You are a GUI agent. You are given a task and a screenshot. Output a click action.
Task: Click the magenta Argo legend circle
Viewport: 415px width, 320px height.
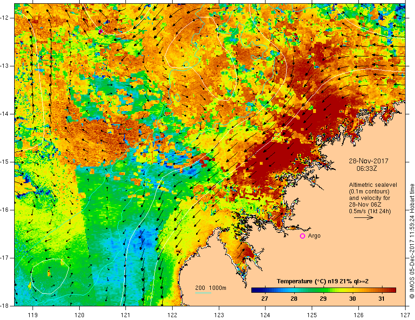coord(302,236)
